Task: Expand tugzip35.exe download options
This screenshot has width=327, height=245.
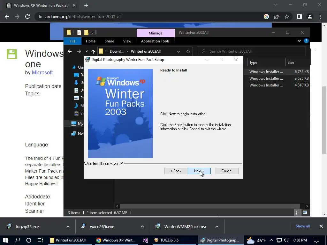Action: pos(68,226)
